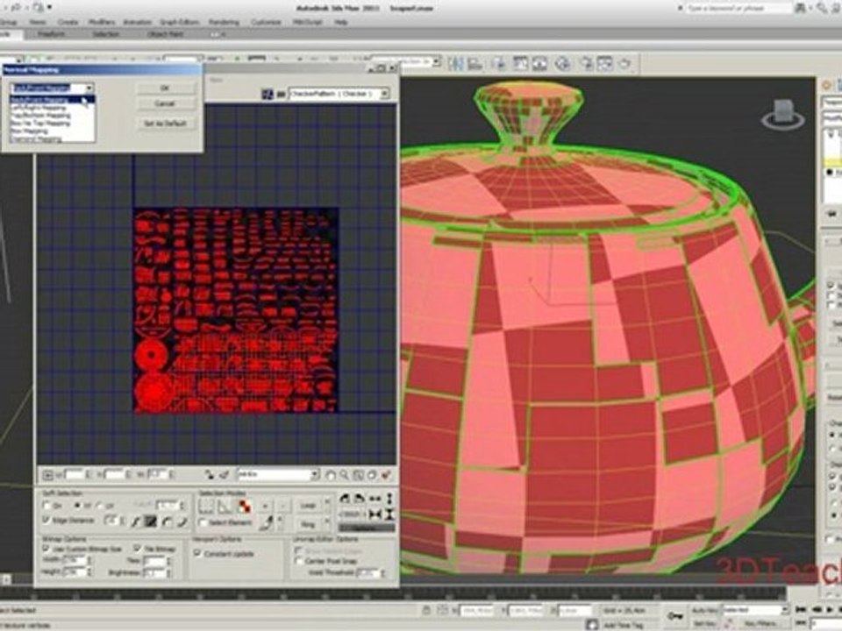
Task: Click the UV/VW coordinates icon beside texture dropdown
Action: tap(281, 94)
